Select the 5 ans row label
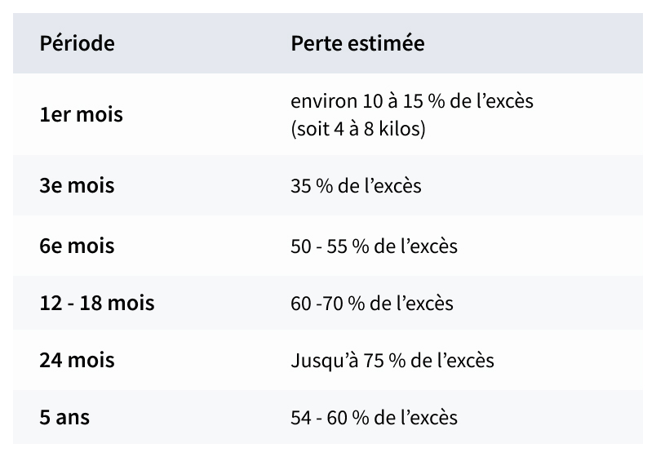656x457 pixels. [x=64, y=417]
